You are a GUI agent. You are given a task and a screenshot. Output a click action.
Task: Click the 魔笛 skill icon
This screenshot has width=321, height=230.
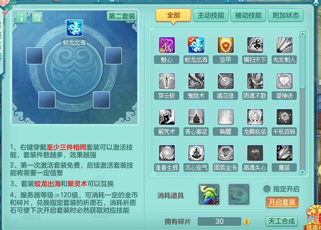(x=284, y=153)
